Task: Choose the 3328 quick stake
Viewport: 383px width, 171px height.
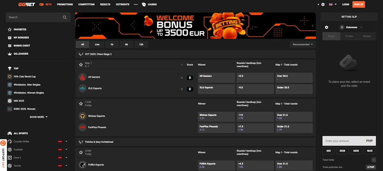Action: (342, 151)
